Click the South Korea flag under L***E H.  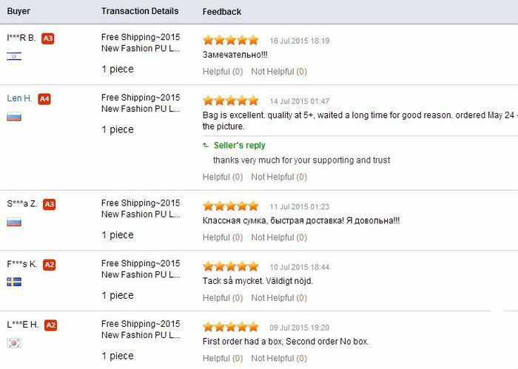(x=14, y=342)
